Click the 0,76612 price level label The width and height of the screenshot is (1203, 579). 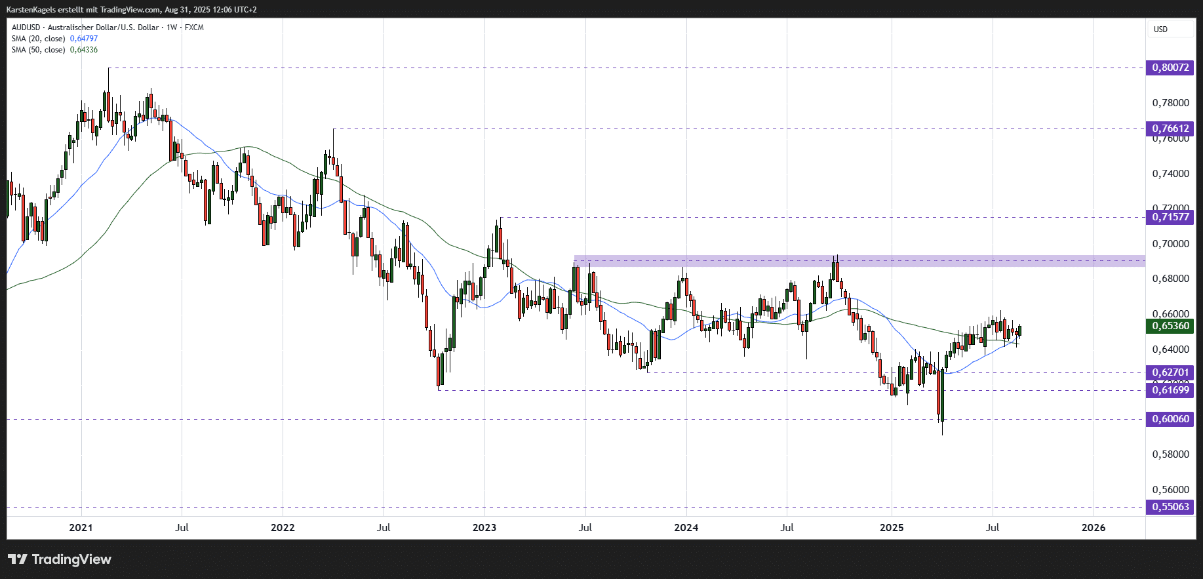[1170, 129]
